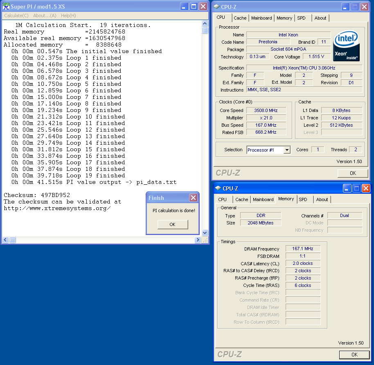The width and height of the screenshot is (374, 365).
Task: Click the http://www.xtremesystems.org/ text line
Action: tap(57, 208)
